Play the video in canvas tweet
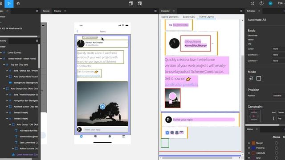The height and width of the screenshot is (160, 285). [x=102, y=107]
